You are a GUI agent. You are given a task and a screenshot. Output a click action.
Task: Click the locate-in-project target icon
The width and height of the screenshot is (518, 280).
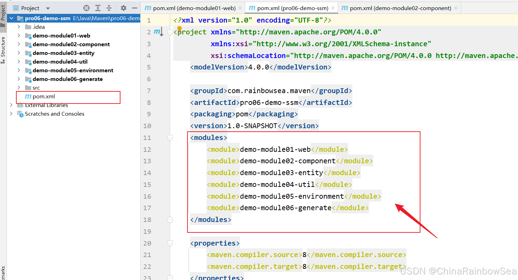(86, 8)
